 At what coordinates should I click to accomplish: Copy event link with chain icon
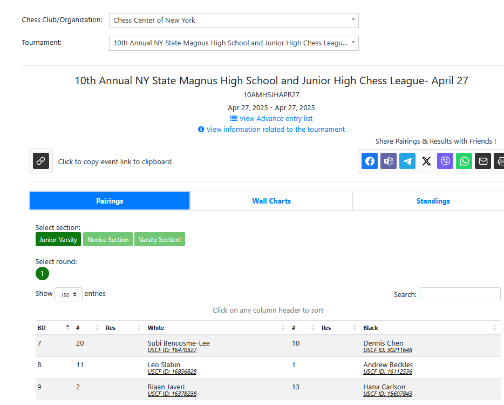pyautogui.click(x=41, y=161)
